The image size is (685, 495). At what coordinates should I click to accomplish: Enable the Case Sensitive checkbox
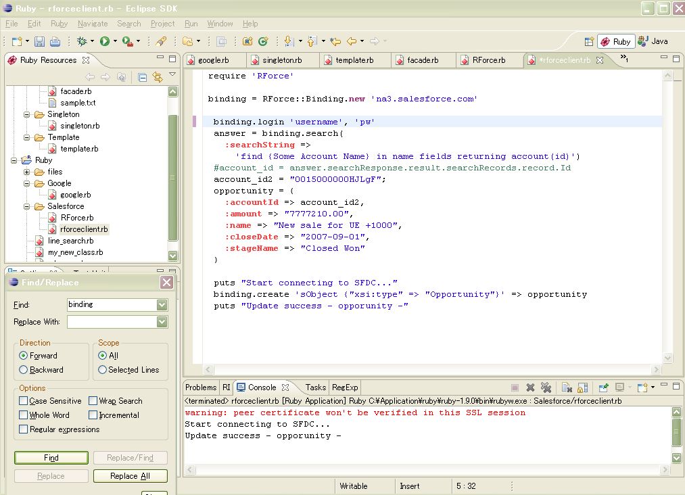(x=24, y=400)
